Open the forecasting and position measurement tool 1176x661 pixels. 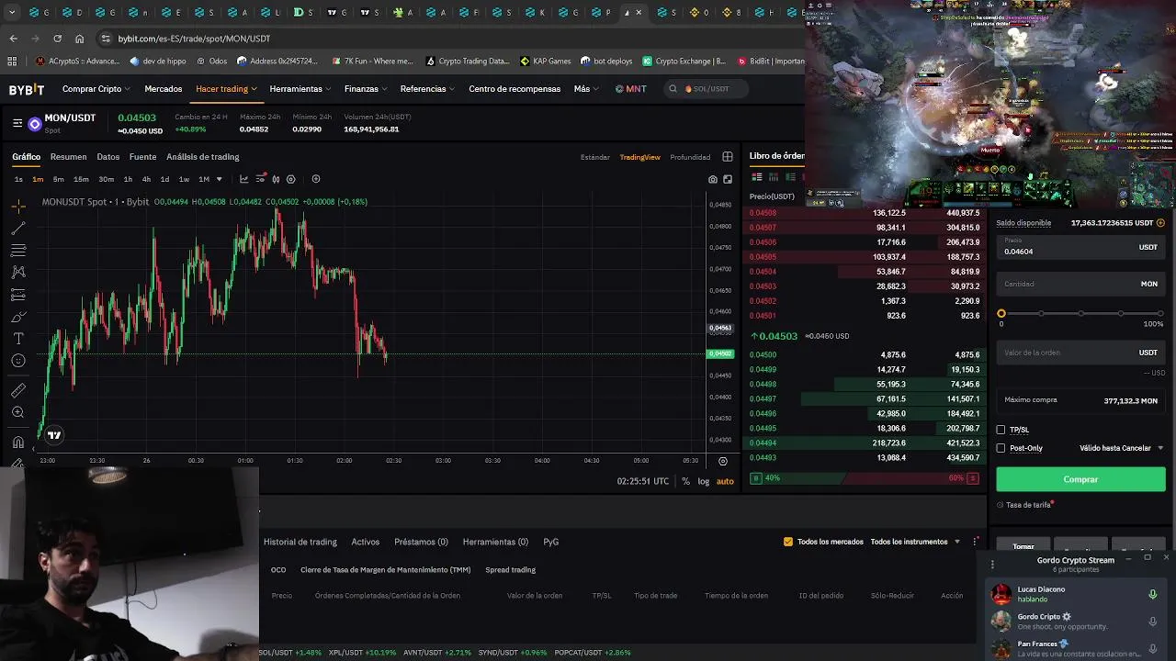[18, 295]
